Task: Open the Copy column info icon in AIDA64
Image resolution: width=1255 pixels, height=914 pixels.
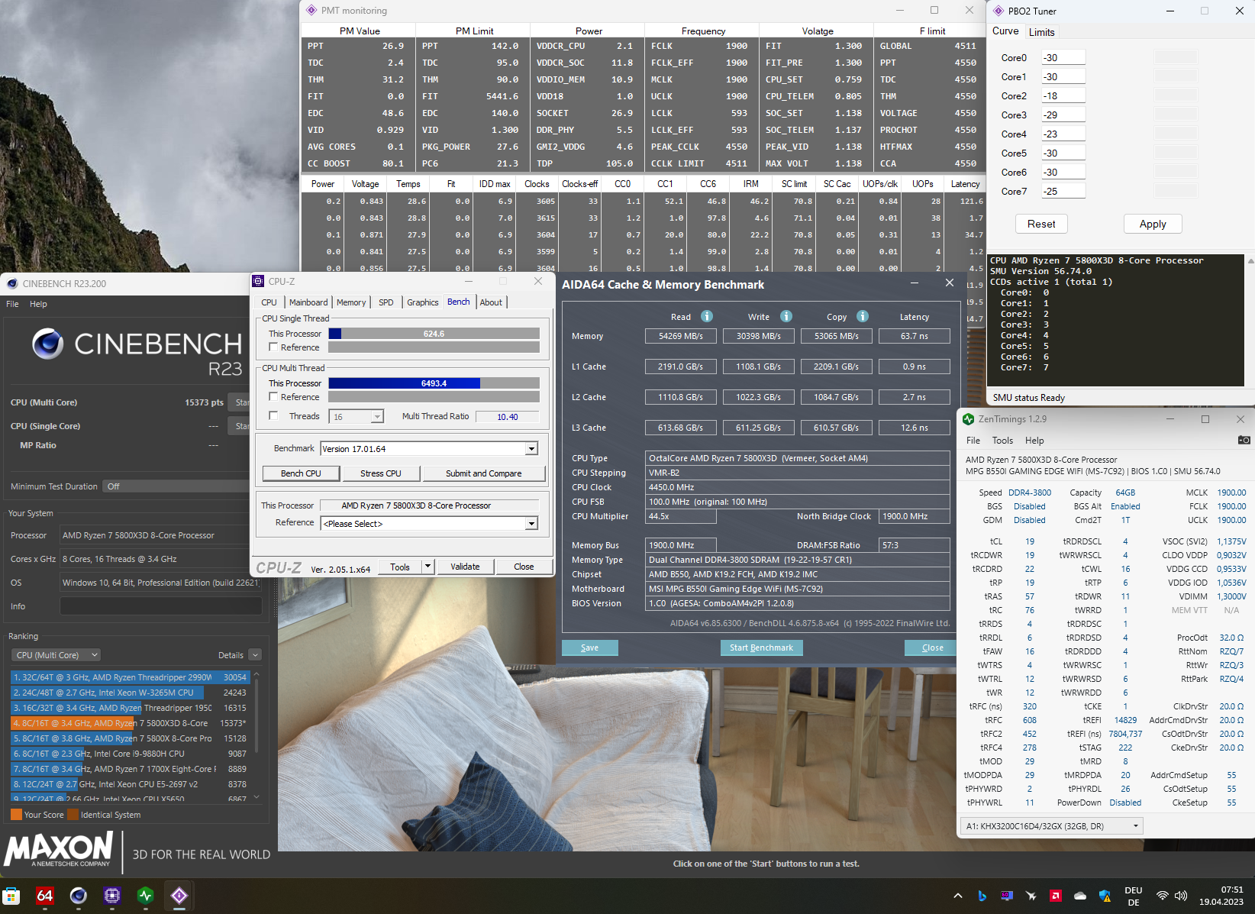Action: tap(863, 316)
